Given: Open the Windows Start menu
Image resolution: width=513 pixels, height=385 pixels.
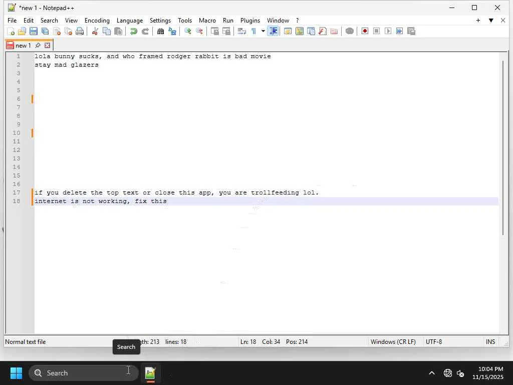Looking at the screenshot, I should (16, 373).
